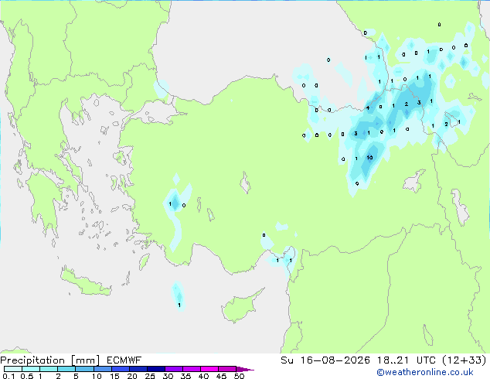Pick the 15 to 20 mm legend swatch
This screenshot has height=379, width=490.
pyautogui.click(x=120, y=369)
